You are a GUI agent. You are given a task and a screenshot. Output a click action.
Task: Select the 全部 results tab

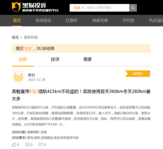click(23, 59)
